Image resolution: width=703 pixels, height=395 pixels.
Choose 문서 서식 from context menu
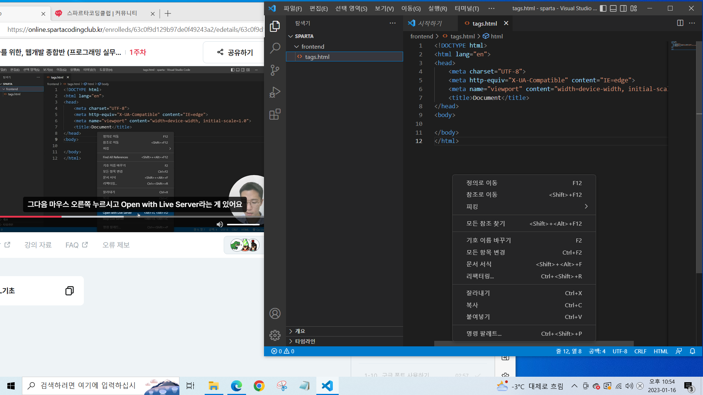[x=524, y=264]
